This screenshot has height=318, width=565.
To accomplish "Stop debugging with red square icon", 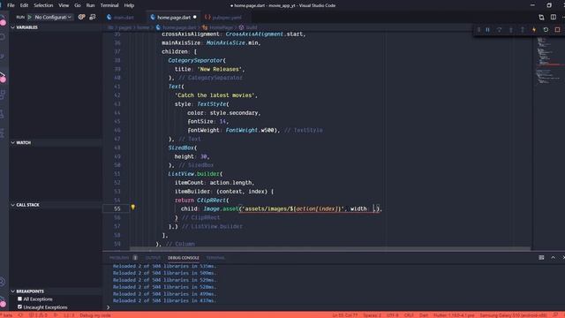I will [557, 30].
